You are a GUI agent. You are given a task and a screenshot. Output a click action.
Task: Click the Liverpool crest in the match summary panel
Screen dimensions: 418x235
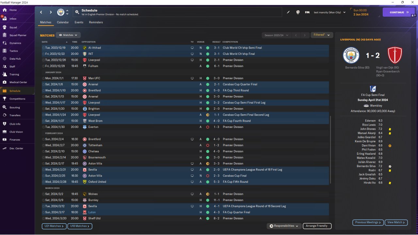[x=395, y=55]
